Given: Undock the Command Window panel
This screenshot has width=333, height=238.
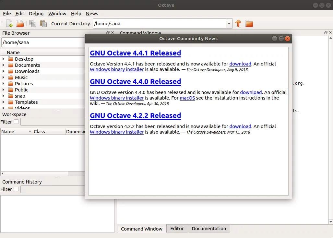Looking at the screenshot, I should (x=326, y=32).
